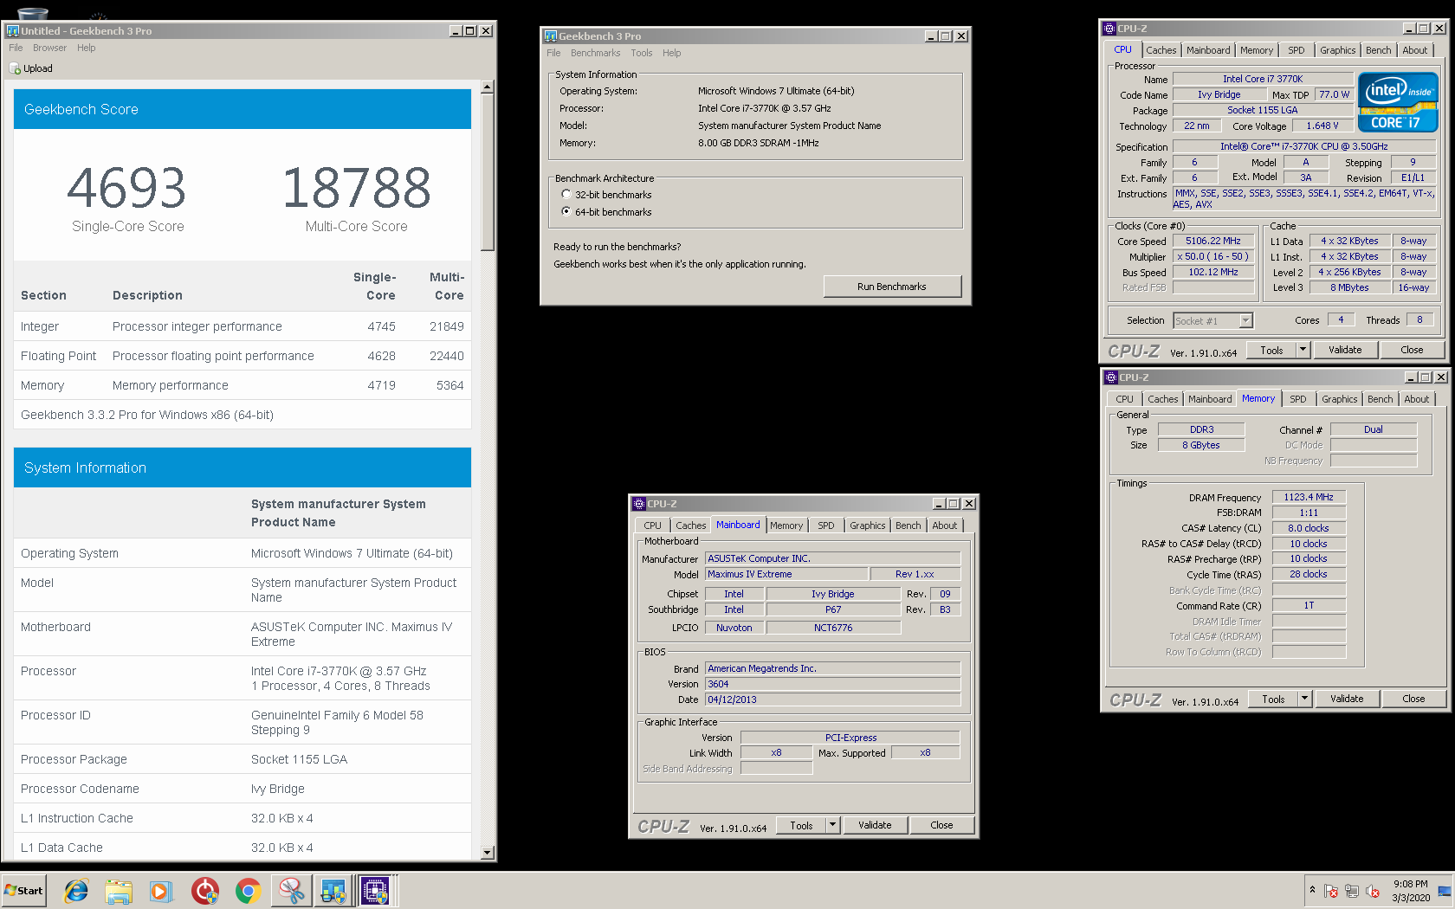Screen dimensions: 1455x909
Task: Show hidden tray icons chevron
Action: 1312,890
